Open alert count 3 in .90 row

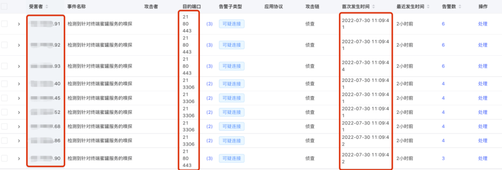click(443, 158)
